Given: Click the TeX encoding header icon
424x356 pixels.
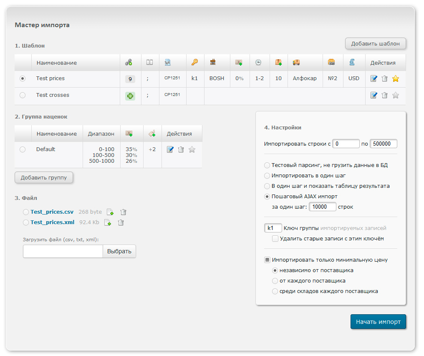Looking at the screenshot, I should 167,63.
